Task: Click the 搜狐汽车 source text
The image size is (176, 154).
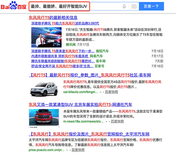Action: (x=102, y=51)
